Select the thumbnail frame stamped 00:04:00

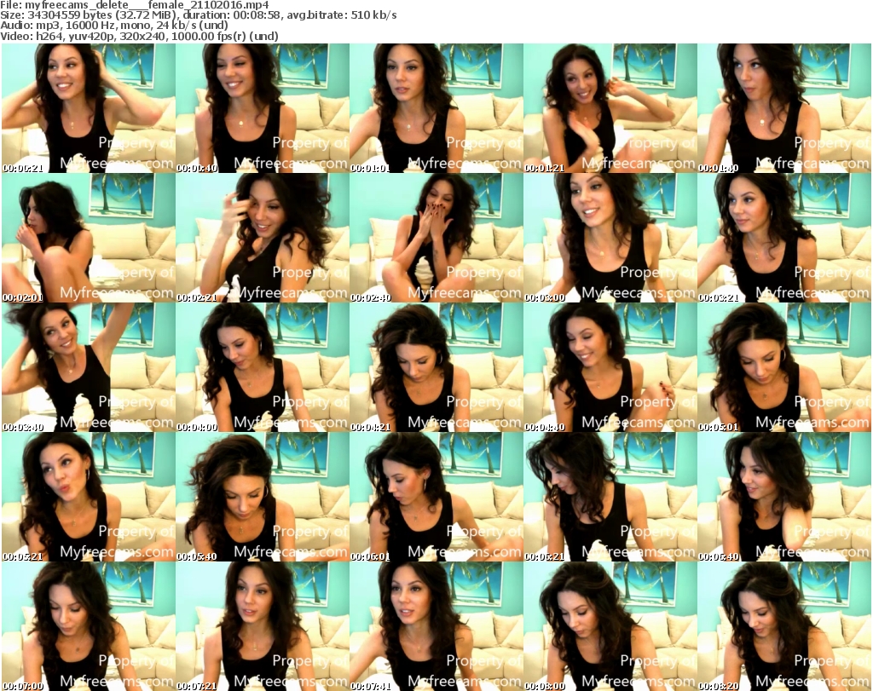click(x=263, y=367)
